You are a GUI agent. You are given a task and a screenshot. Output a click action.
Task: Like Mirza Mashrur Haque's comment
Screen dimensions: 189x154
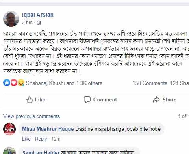point(26,139)
